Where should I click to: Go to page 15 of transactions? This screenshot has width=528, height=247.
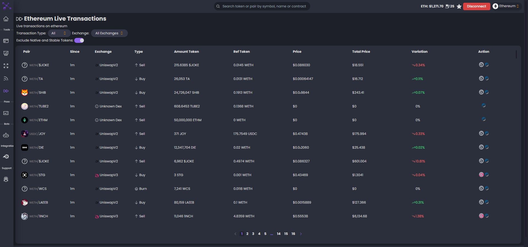pyautogui.click(x=286, y=234)
